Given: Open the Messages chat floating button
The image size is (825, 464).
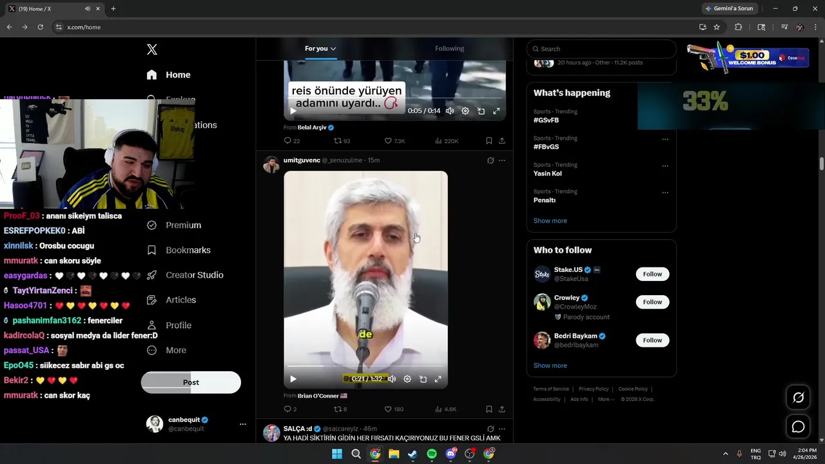Looking at the screenshot, I should (x=798, y=427).
